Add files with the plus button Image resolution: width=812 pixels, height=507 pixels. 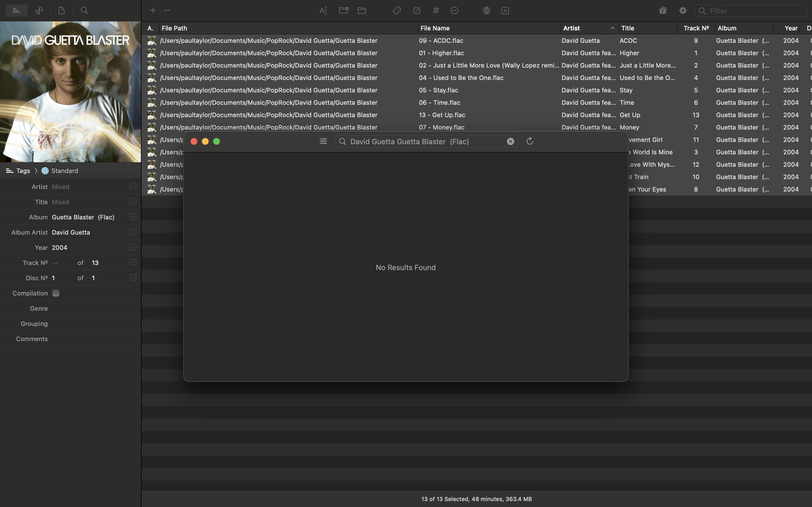coord(153,10)
